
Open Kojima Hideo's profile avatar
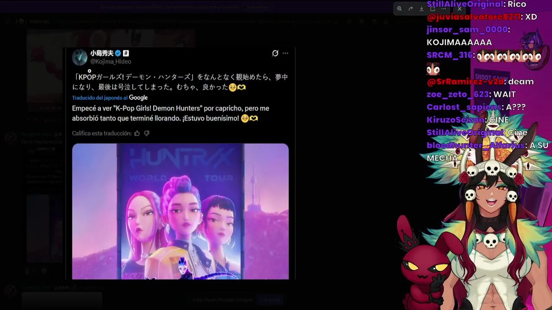point(80,57)
